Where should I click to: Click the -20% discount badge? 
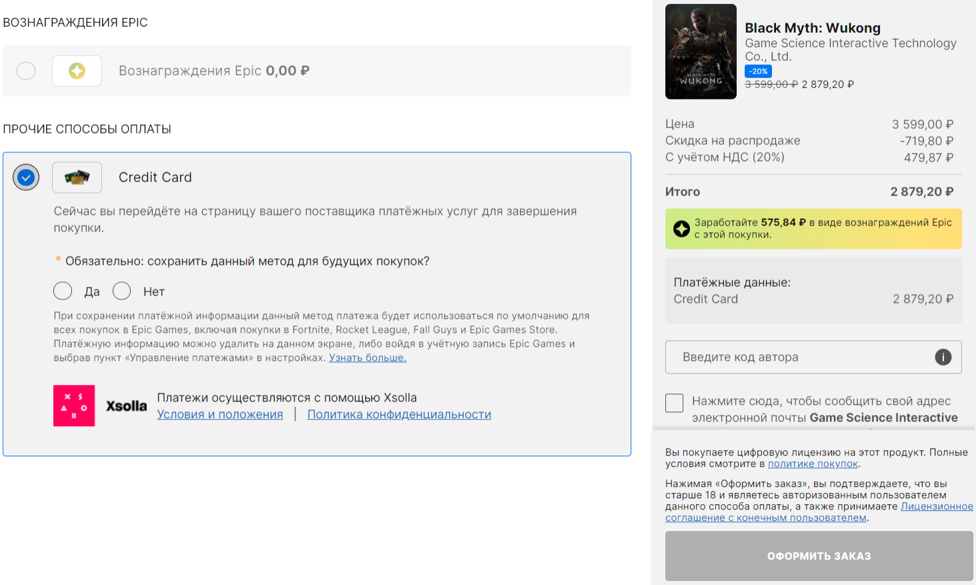tap(758, 71)
